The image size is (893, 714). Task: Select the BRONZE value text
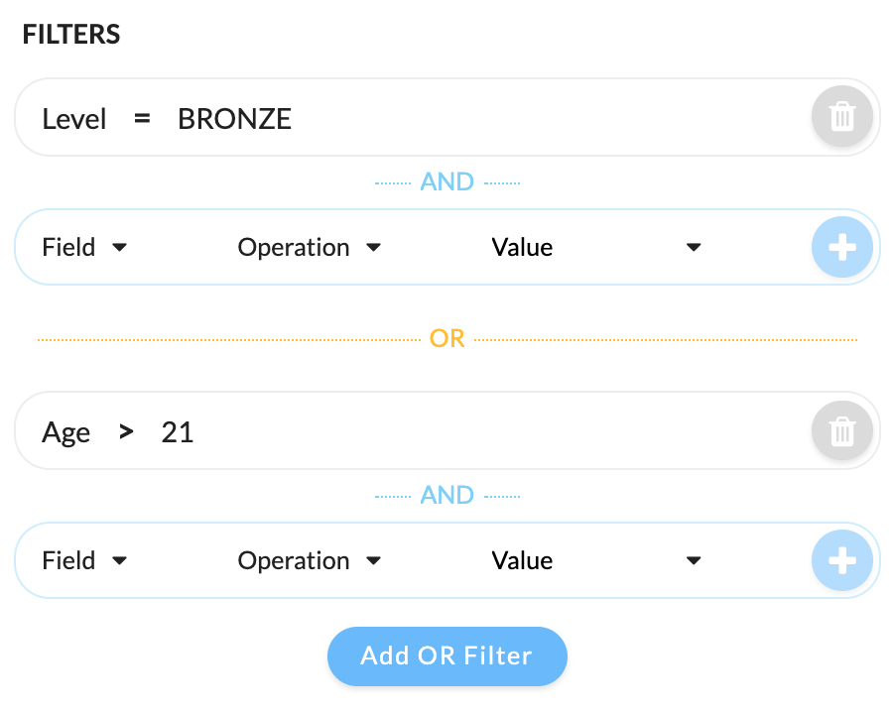(234, 119)
